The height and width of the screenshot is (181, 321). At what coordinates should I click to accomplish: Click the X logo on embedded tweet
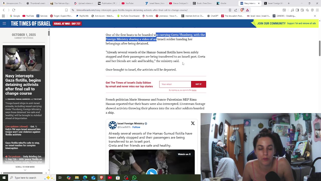(193, 123)
